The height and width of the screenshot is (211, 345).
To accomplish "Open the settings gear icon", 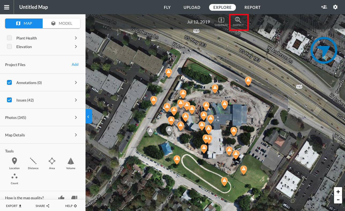I will point(335,7).
